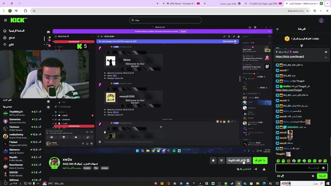The image size is (331, 186).
Task: Open chat settings gear icon
Action: (x=313, y=176)
